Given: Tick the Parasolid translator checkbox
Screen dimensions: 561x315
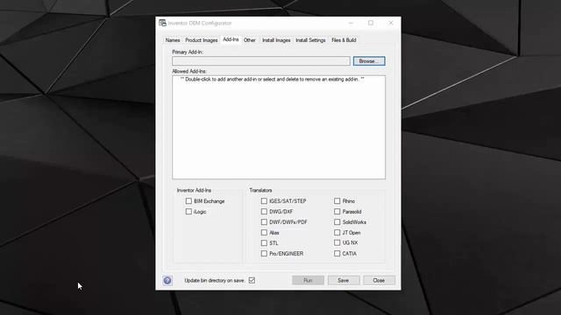Looking at the screenshot, I should [337, 212].
